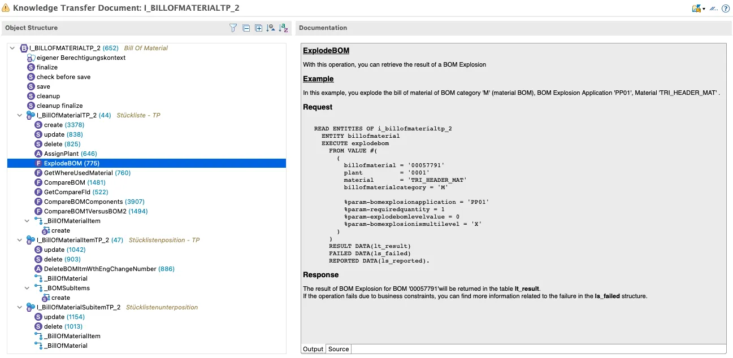
Task: Click the CompareBOM function icon
Action: click(38, 182)
